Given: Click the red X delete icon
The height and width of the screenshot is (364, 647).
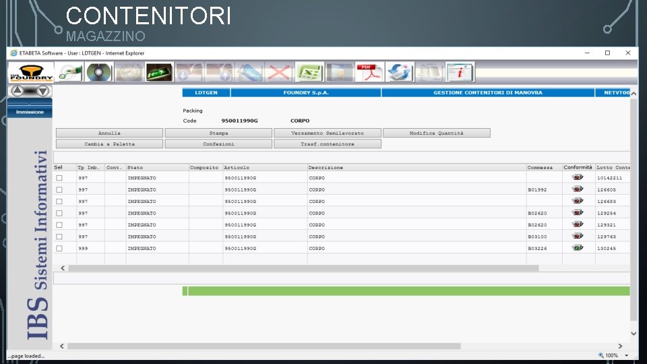Looking at the screenshot, I should click(279, 73).
